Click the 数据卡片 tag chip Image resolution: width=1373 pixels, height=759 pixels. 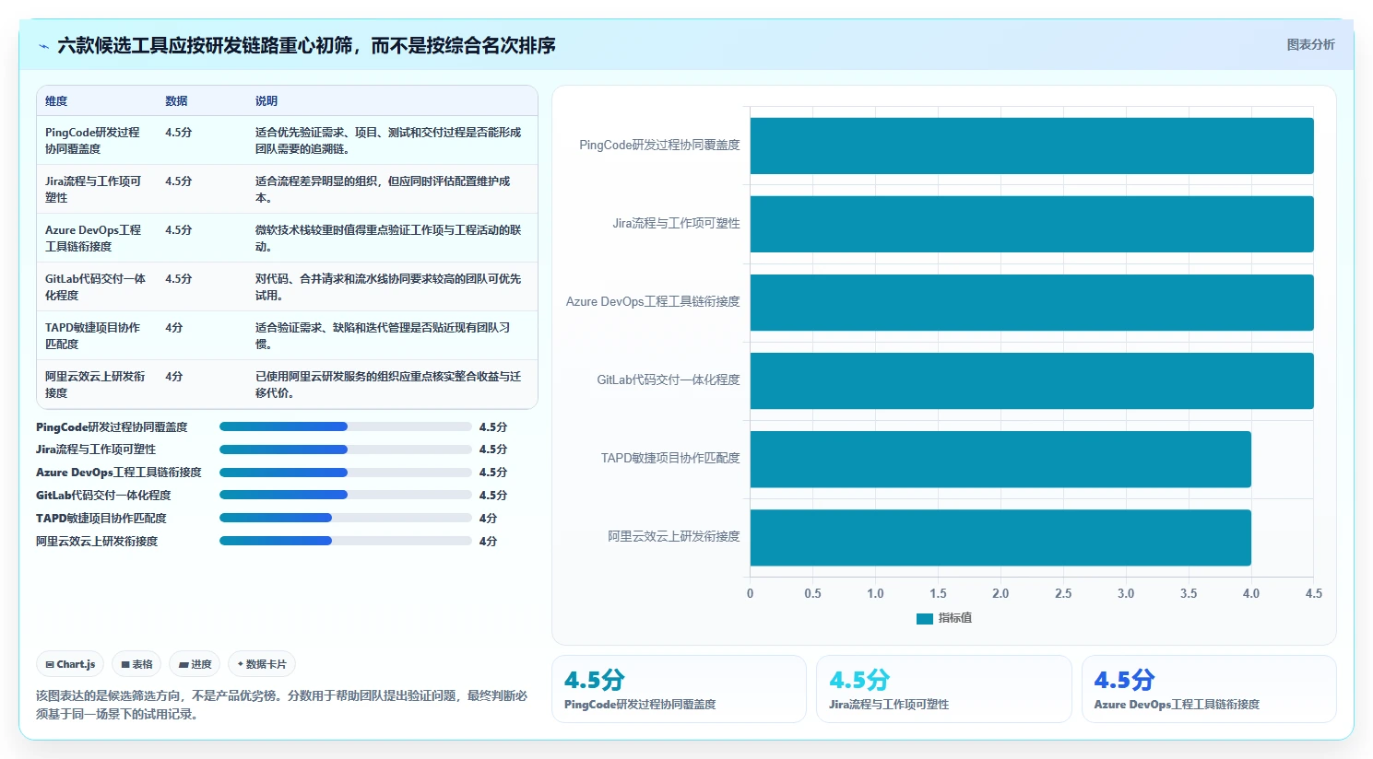pyautogui.click(x=262, y=664)
